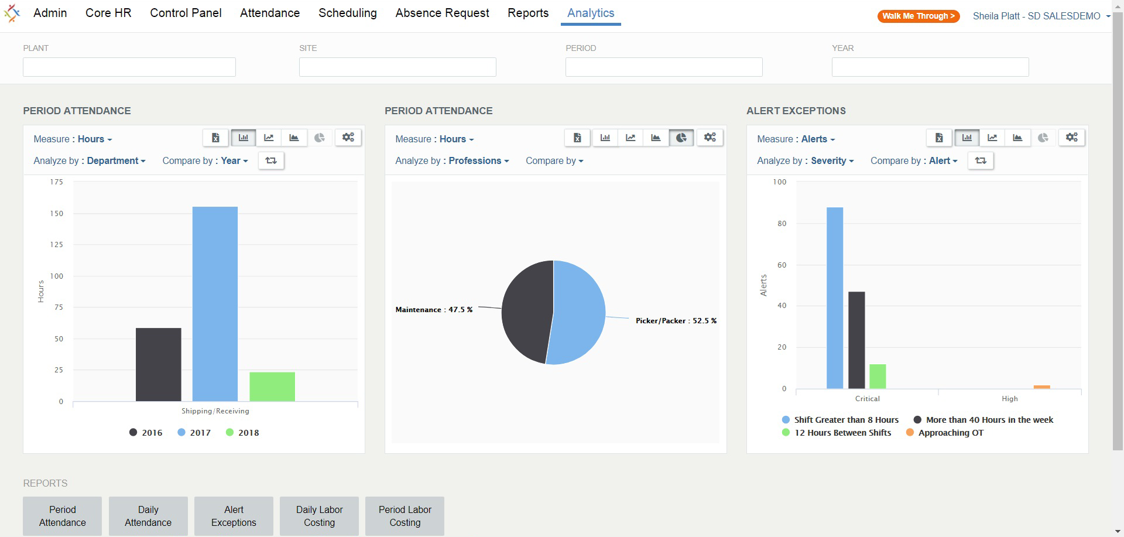
Task: Swap the Severity and Alert axes
Action: coord(981,160)
